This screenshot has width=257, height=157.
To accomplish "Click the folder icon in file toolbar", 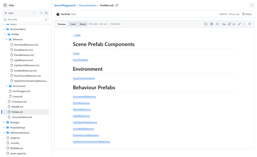I will click(x=206, y=24).
